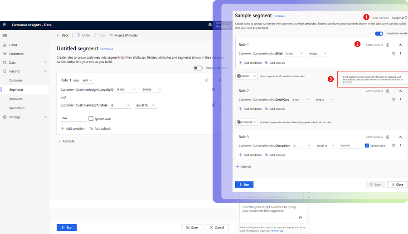The width and height of the screenshot is (408, 234).
Task: Open the Intersect operator dropdown
Action: coord(247,122)
